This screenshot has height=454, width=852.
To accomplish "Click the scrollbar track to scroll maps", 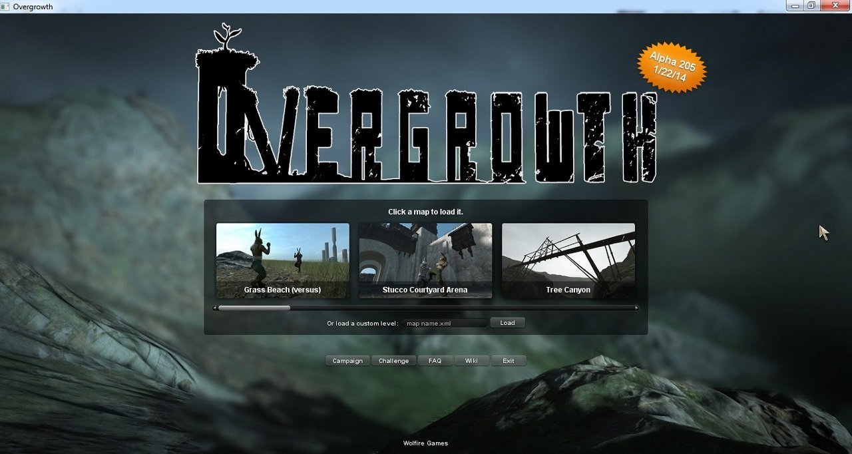I will tap(466, 308).
